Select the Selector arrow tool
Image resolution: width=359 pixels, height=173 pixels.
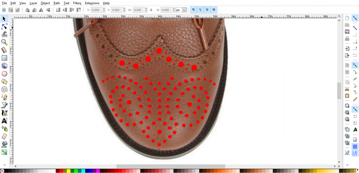[x=4, y=19]
